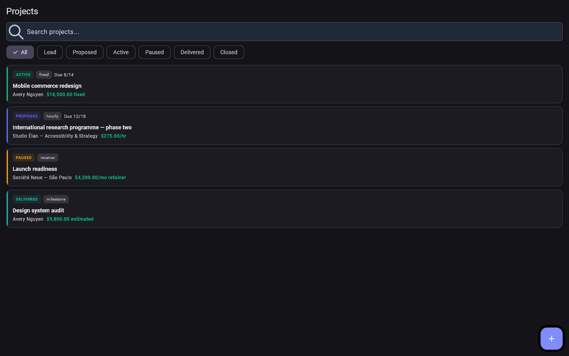The image size is (569, 356).
Task: Click the PROPOSED status badge
Action: click(27, 116)
